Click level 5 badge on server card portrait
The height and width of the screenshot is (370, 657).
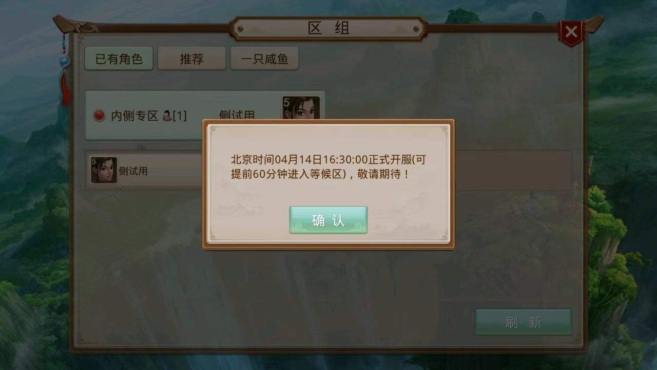click(286, 103)
